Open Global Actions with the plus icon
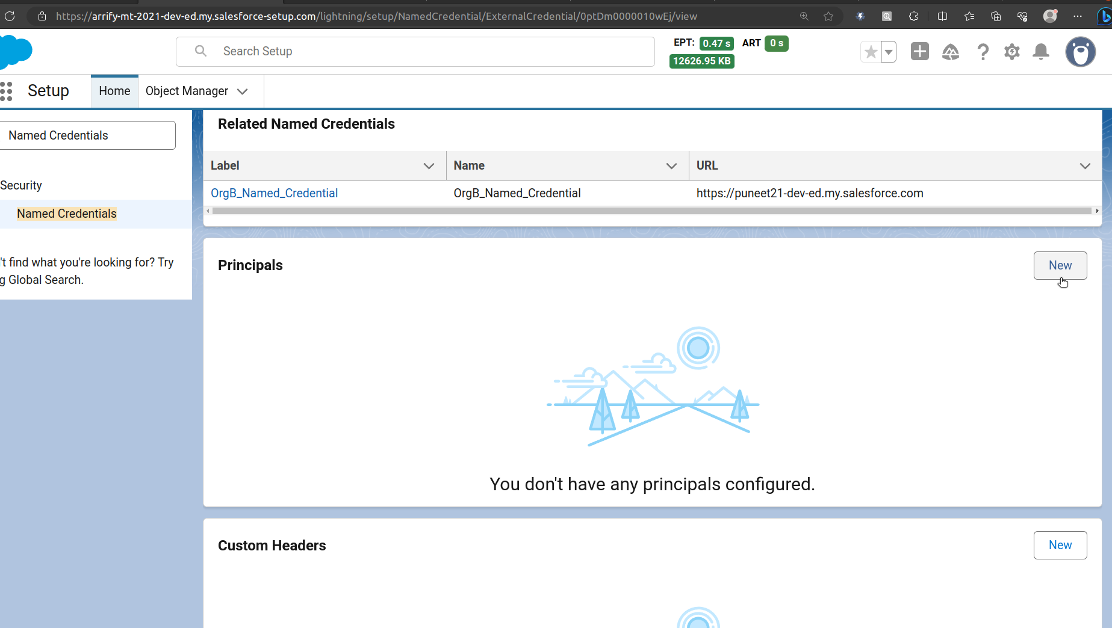 (919, 52)
